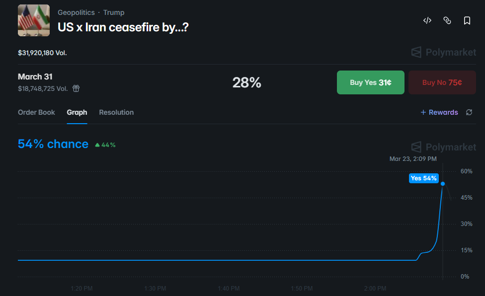Image resolution: width=485 pixels, height=296 pixels.
Task: Click the 45% axis label
Action: pyautogui.click(x=467, y=198)
